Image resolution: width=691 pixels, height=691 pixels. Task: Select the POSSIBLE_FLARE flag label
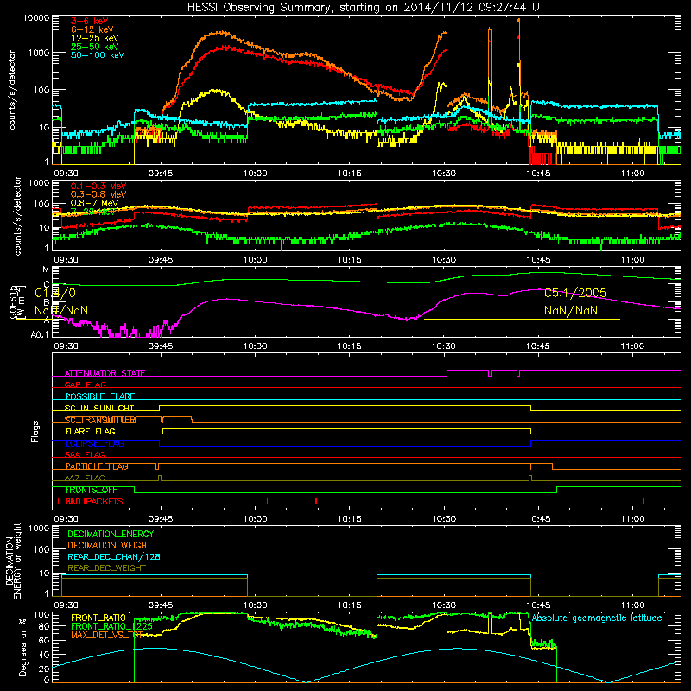coord(99,396)
